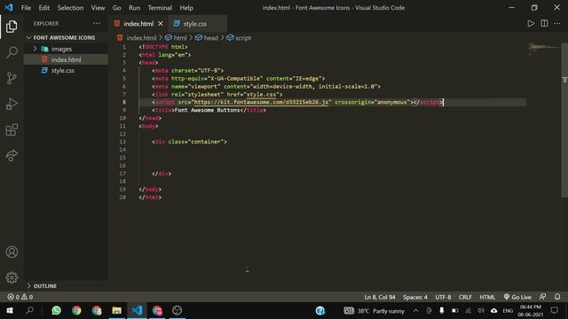
Task: Open the Accounts menu icon
Action: click(x=12, y=252)
